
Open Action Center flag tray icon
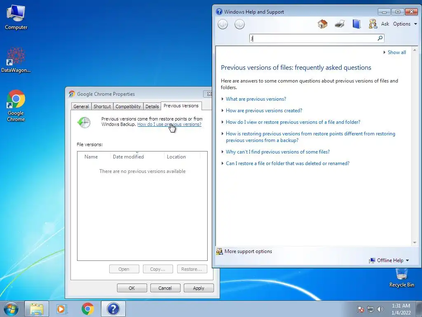point(361,309)
